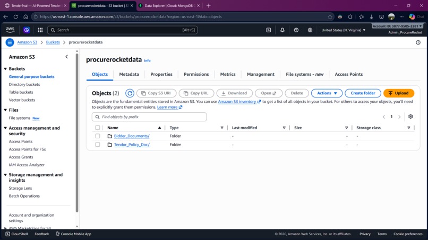
Task: Open the objects table preferences gear
Action: (x=410, y=117)
